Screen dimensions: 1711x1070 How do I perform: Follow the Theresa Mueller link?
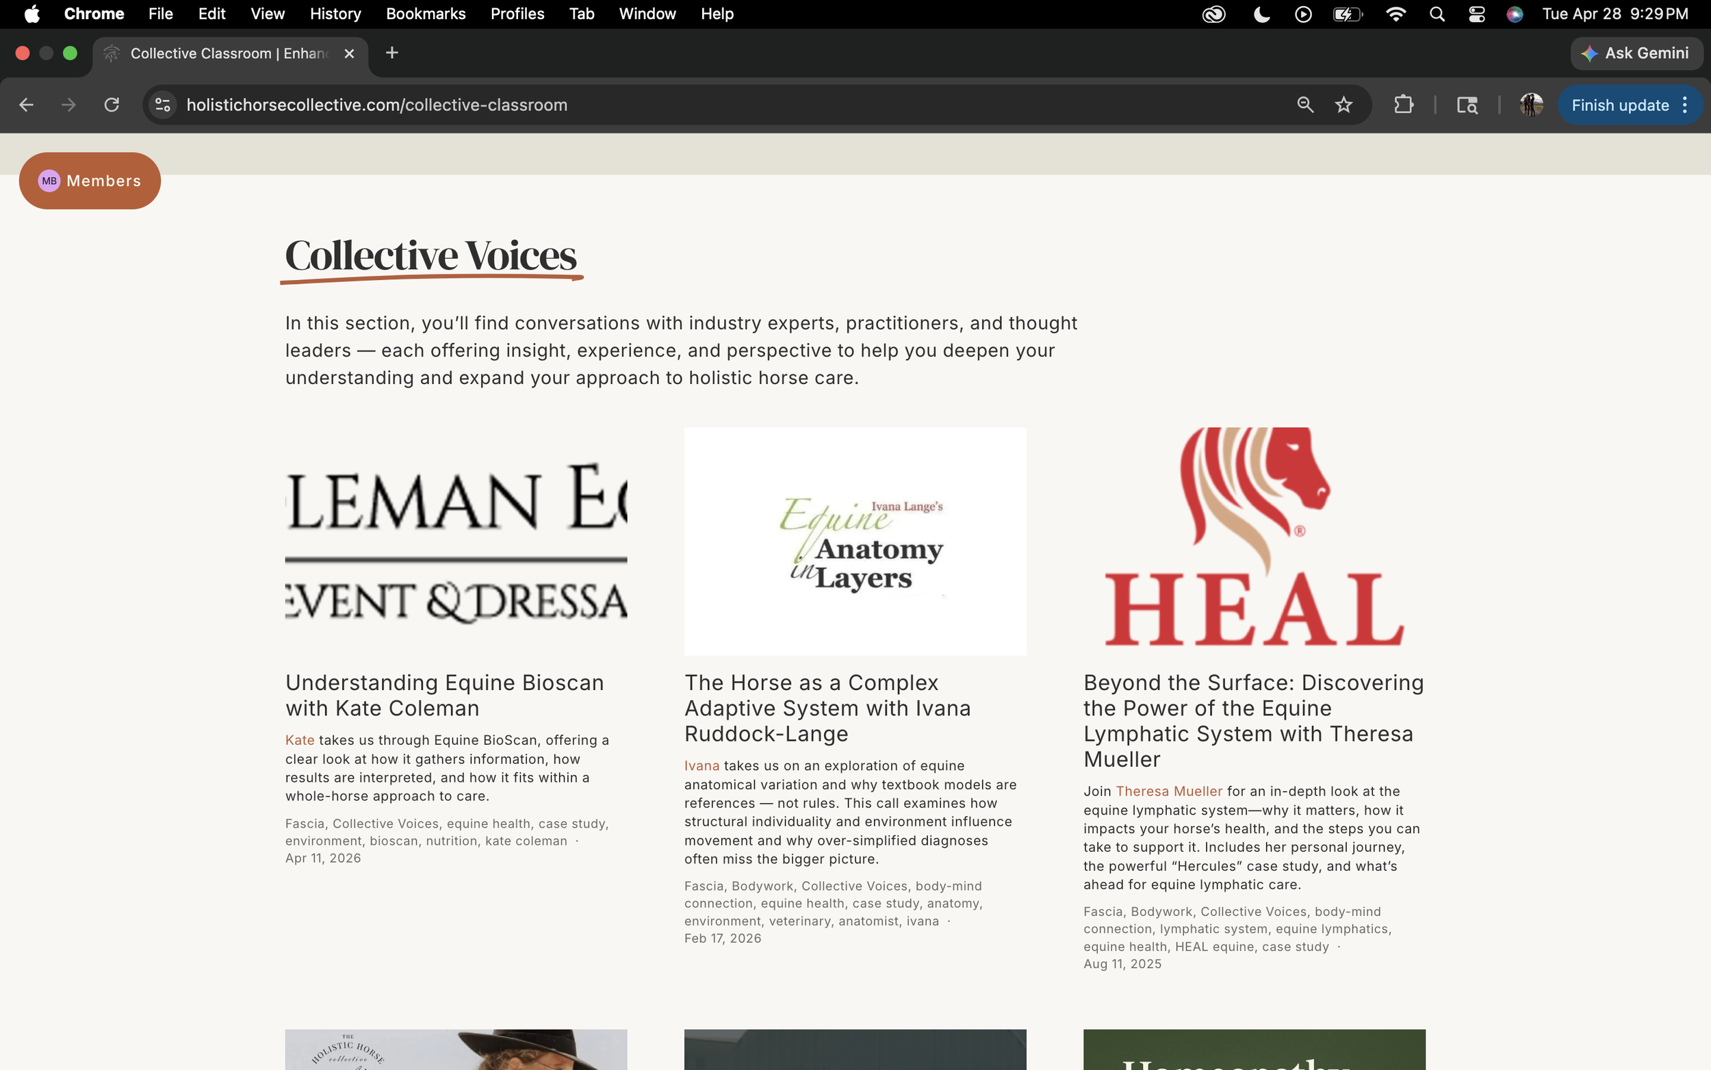[x=1168, y=791]
